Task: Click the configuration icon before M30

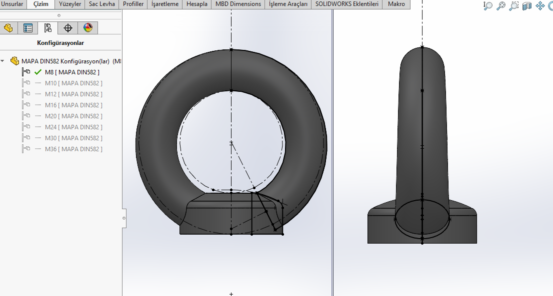Action: [25, 138]
